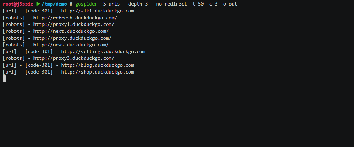
Task: Open the next.duckduckgo.com link
Action: point(71,31)
